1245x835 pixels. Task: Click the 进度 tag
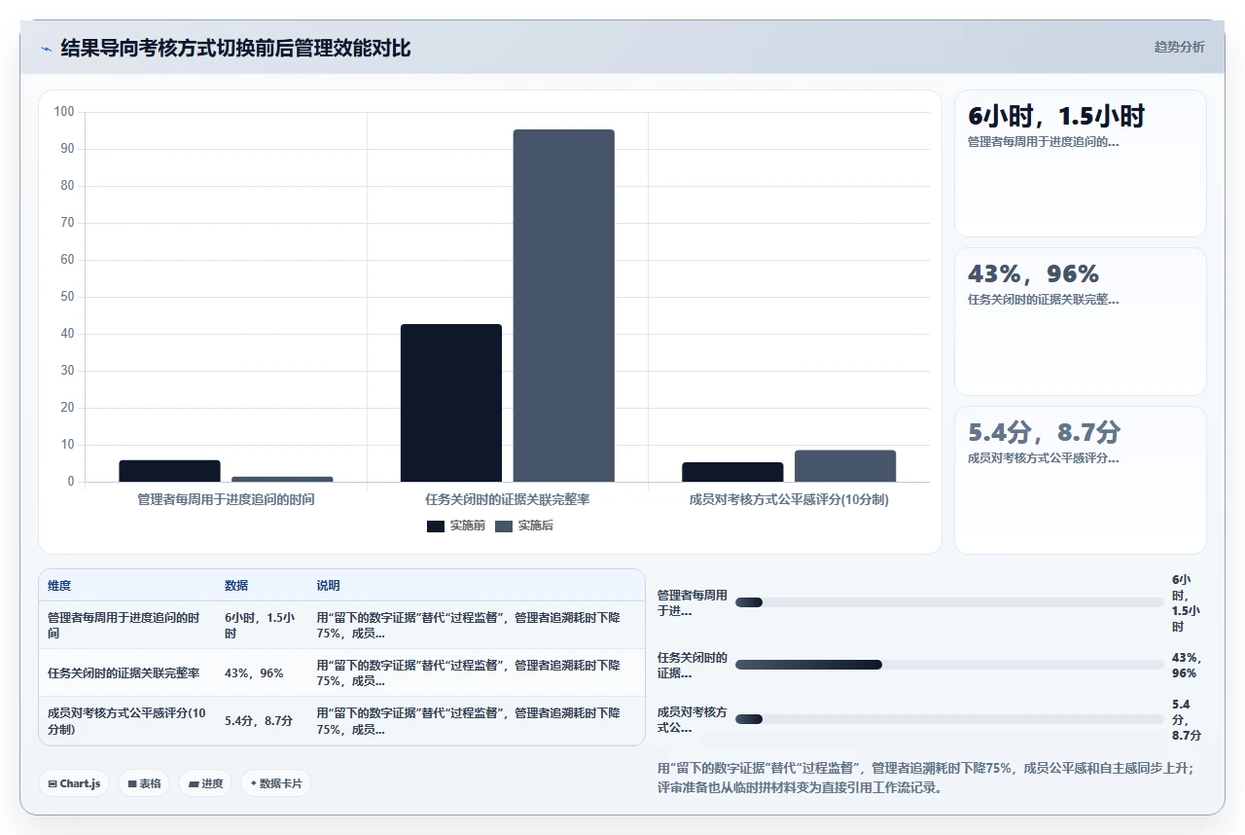(x=205, y=783)
